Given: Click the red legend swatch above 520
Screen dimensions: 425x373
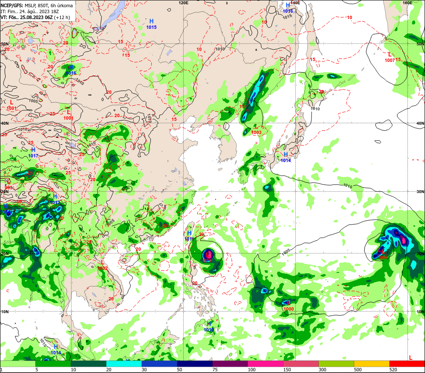Looking at the screenshot, I should pyautogui.click(x=407, y=364).
